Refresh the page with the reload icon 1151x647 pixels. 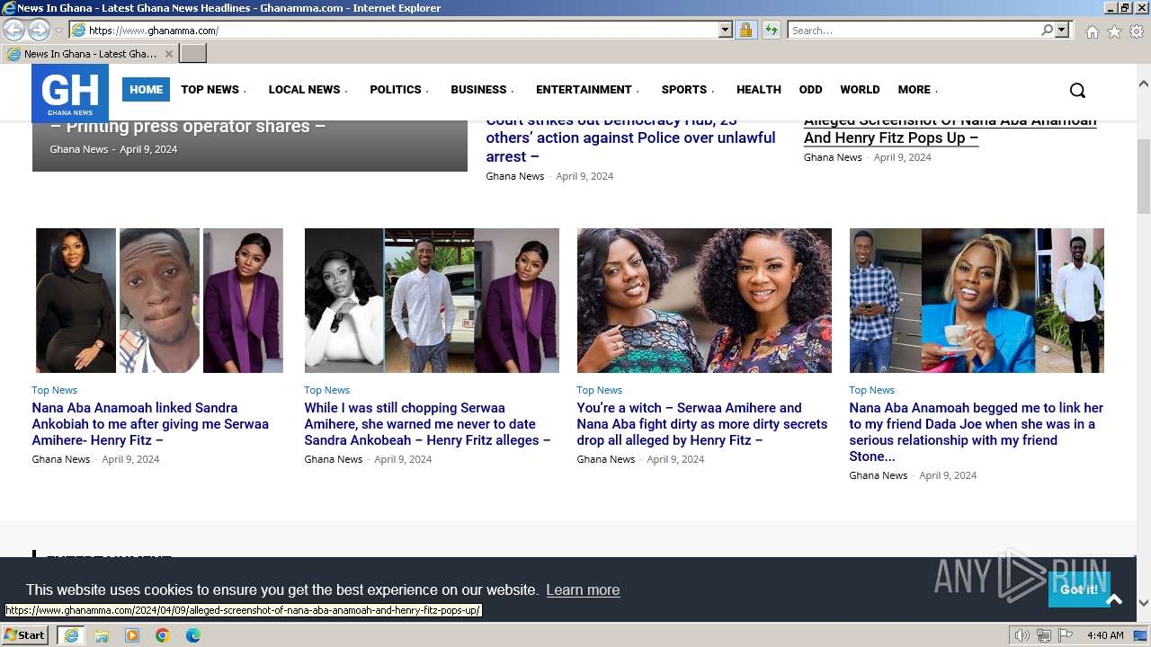pyautogui.click(x=771, y=30)
